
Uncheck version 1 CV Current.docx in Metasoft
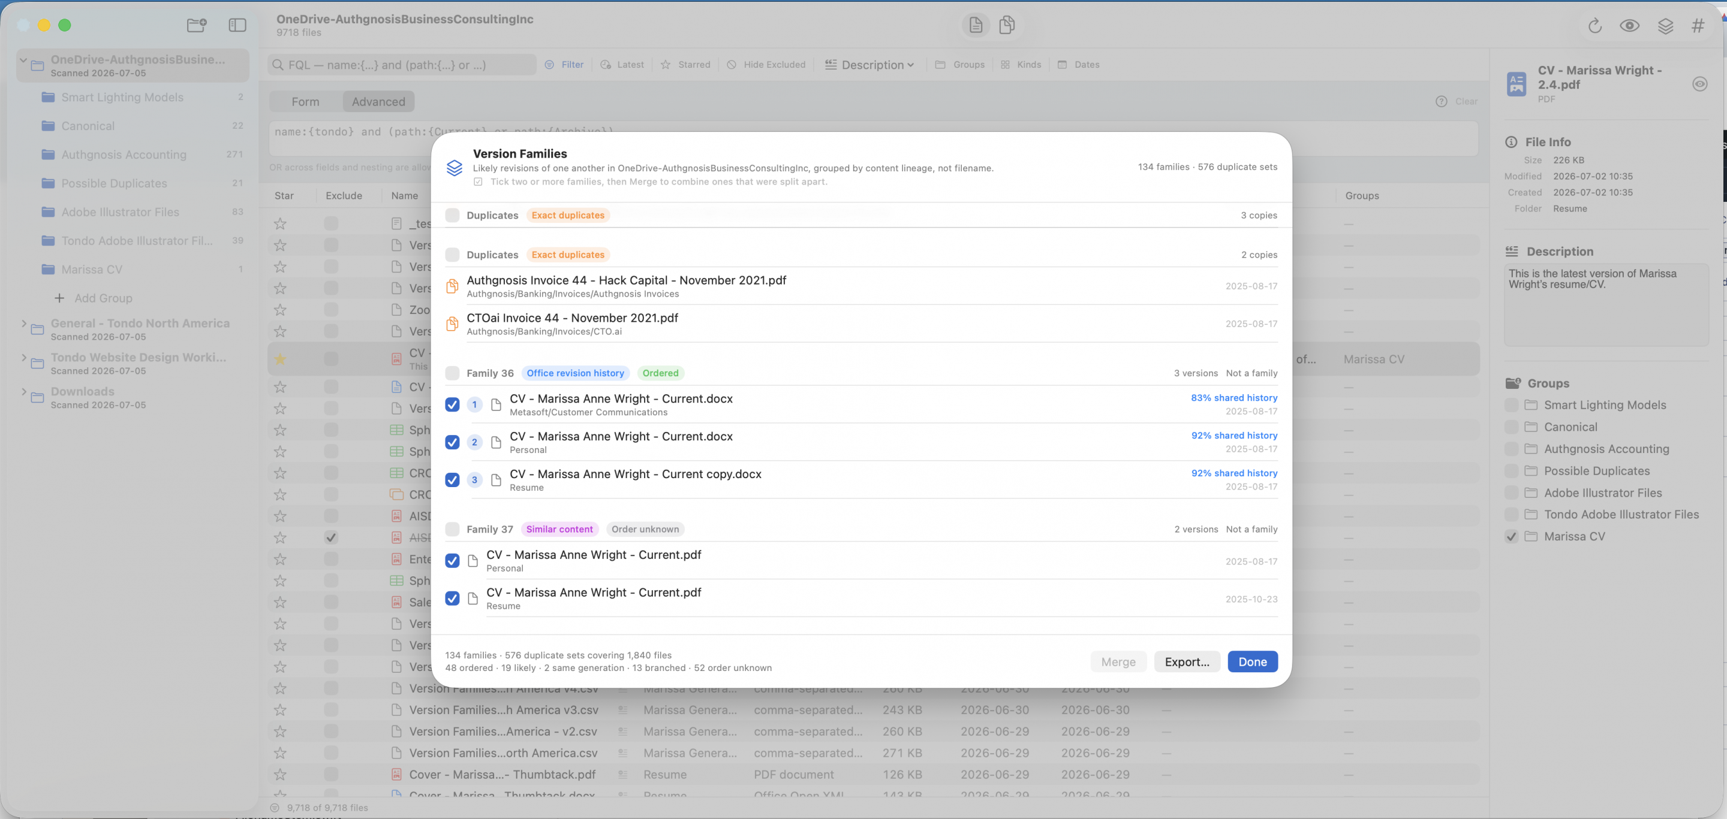(x=453, y=405)
